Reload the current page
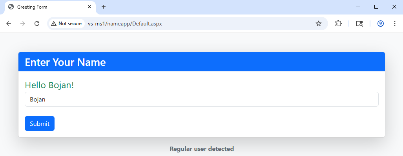 pos(37,24)
